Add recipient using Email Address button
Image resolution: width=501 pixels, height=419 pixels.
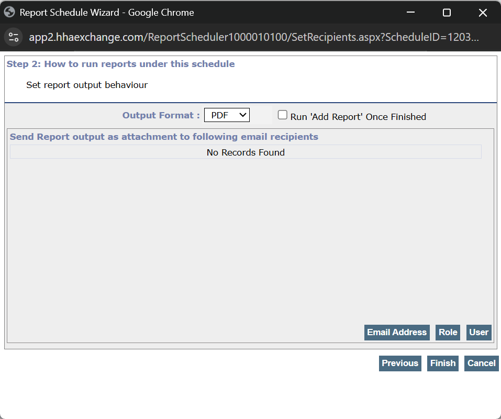pos(396,332)
